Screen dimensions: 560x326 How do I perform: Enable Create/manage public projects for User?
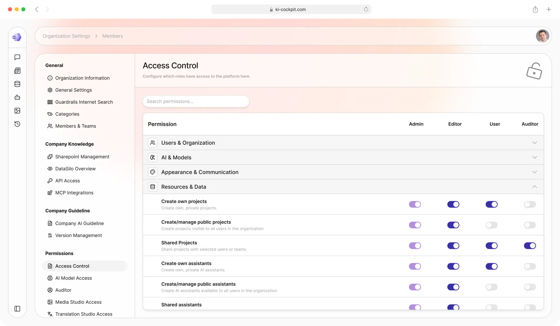tap(491, 225)
